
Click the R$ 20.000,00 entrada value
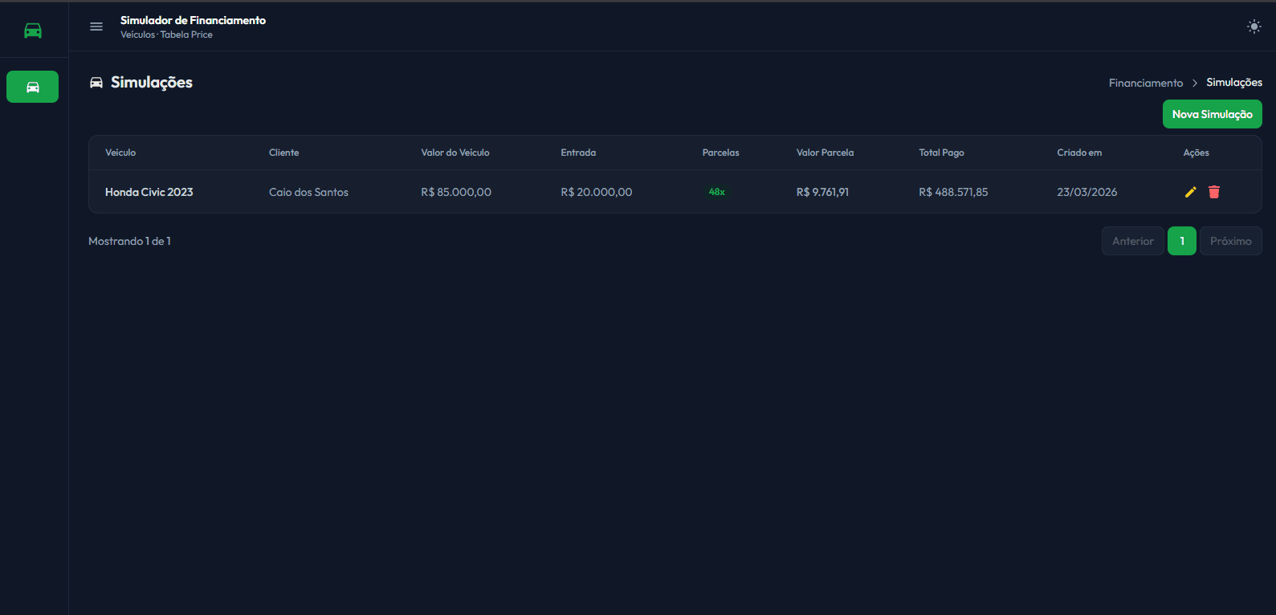coord(596,192)
